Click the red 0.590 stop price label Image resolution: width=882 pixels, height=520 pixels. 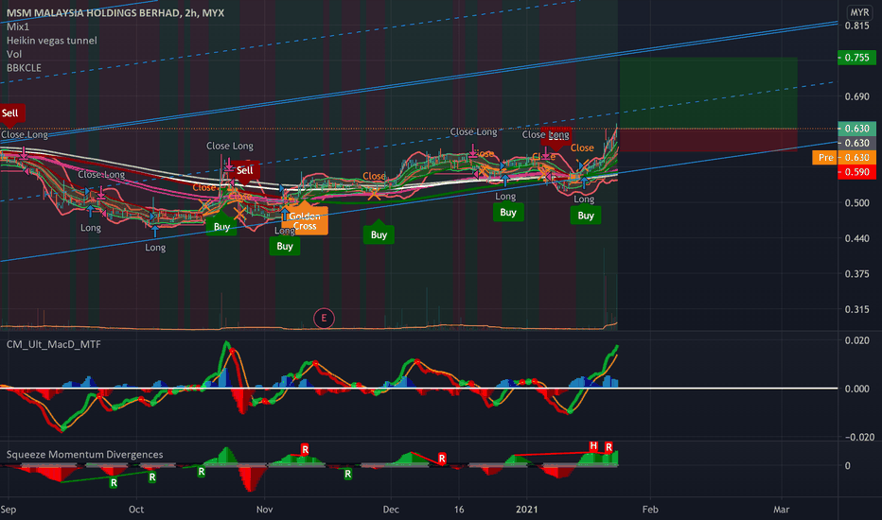(x=856, y=172)
